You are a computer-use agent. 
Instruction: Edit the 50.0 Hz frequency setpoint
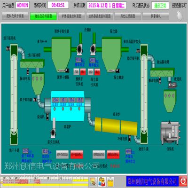(x=78, y=60)
